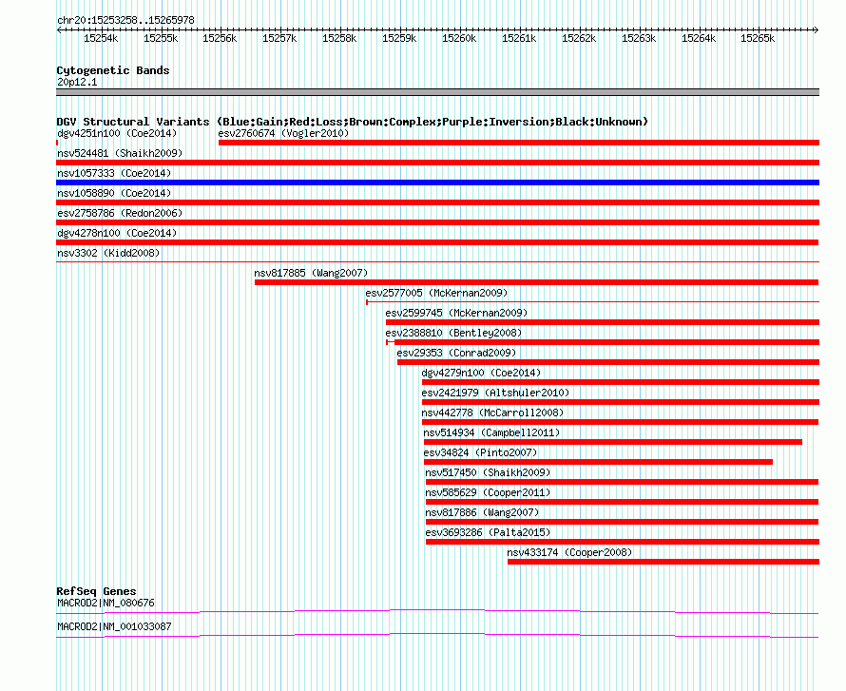Select the dgv4279n100 (Coe2014) label

481,373
